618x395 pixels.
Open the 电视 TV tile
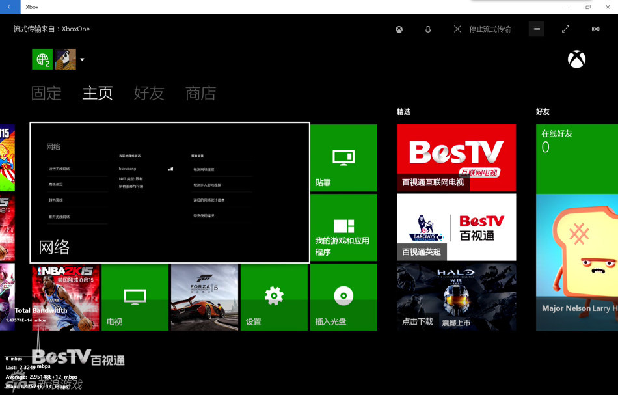pos(135,297)
